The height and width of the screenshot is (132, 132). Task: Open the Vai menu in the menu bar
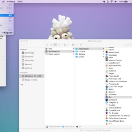click(3, 1)
